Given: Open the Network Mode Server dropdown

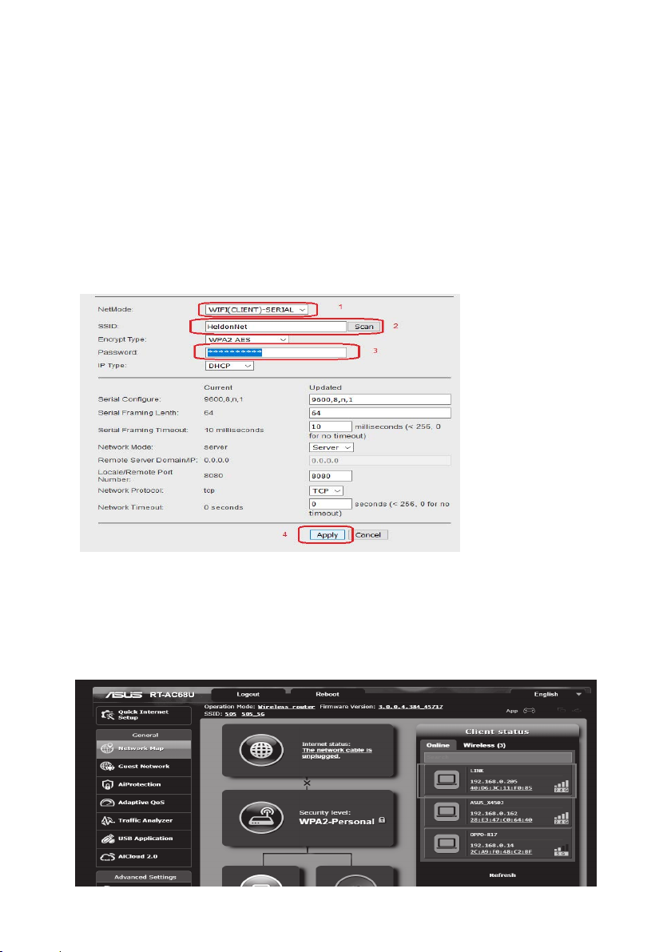Looking at the screenshot, I should 331,447.
